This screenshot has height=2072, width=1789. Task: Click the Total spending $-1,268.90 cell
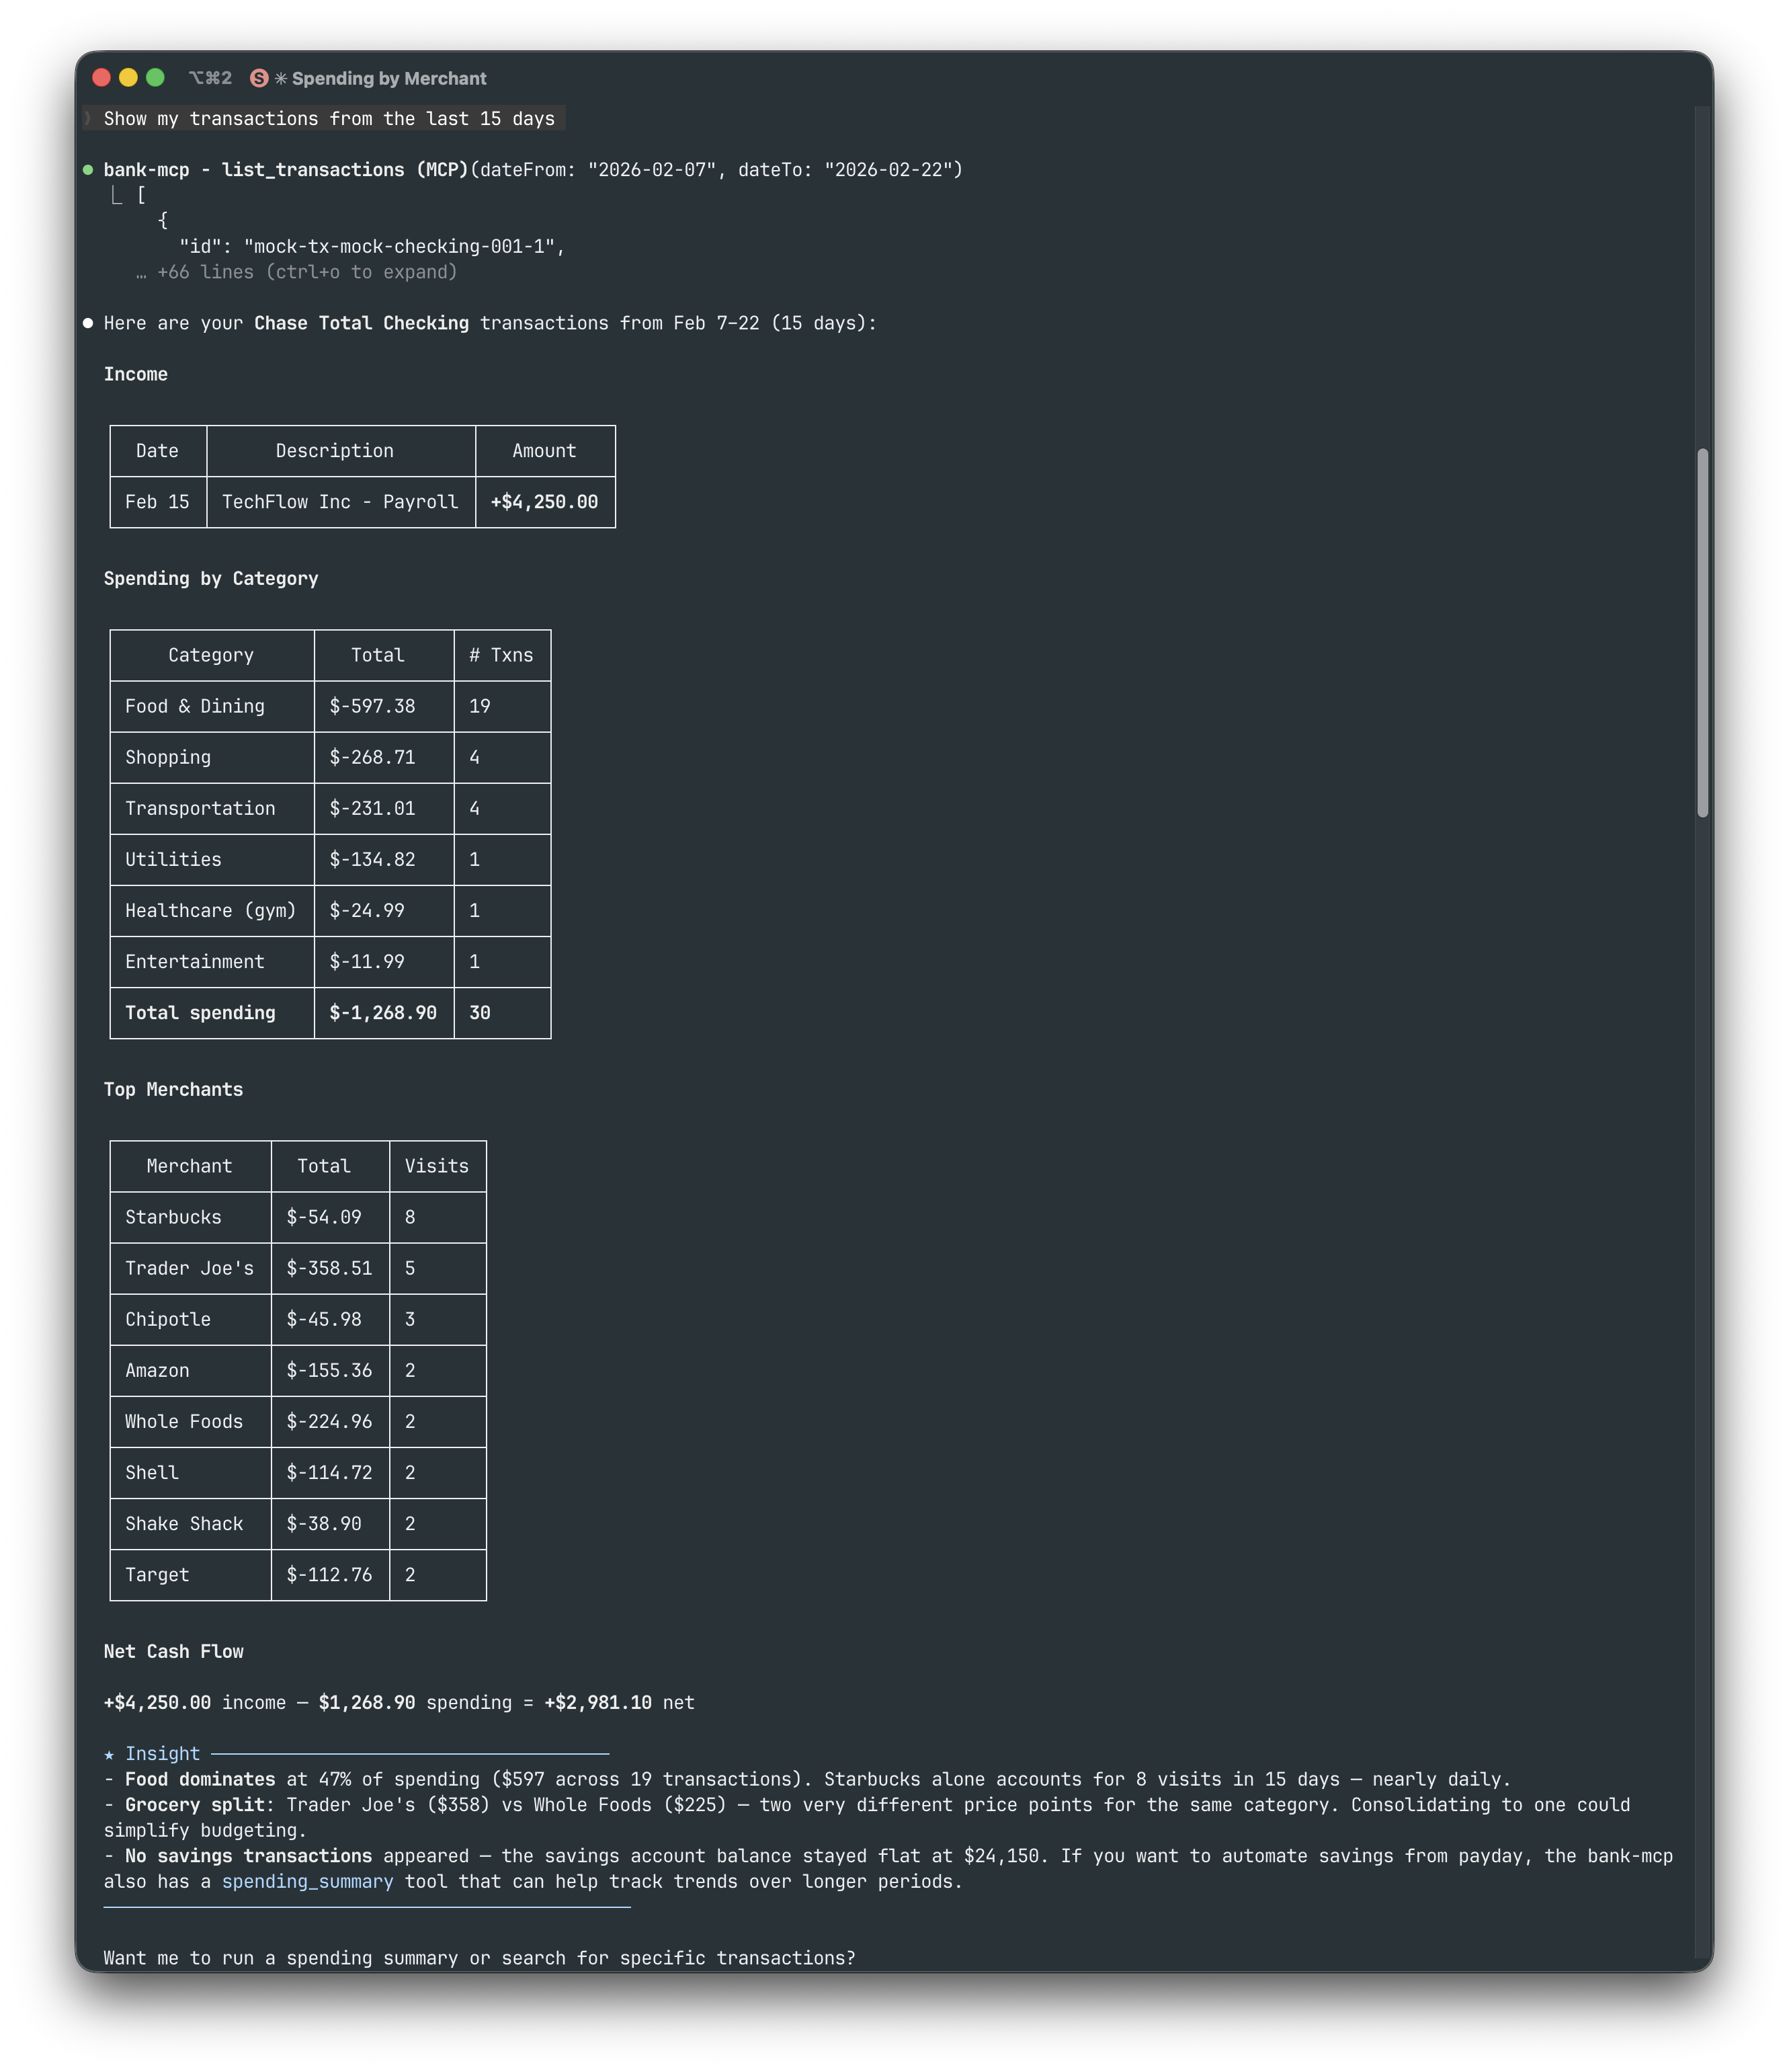pos(383,1013)
